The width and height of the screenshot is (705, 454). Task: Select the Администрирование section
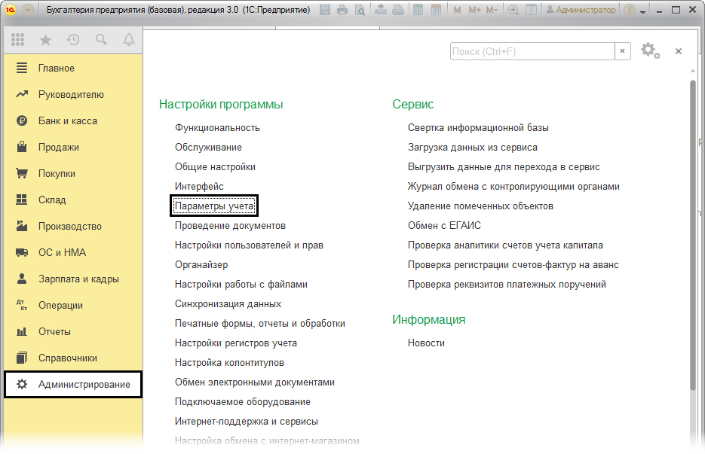point(73,385)
